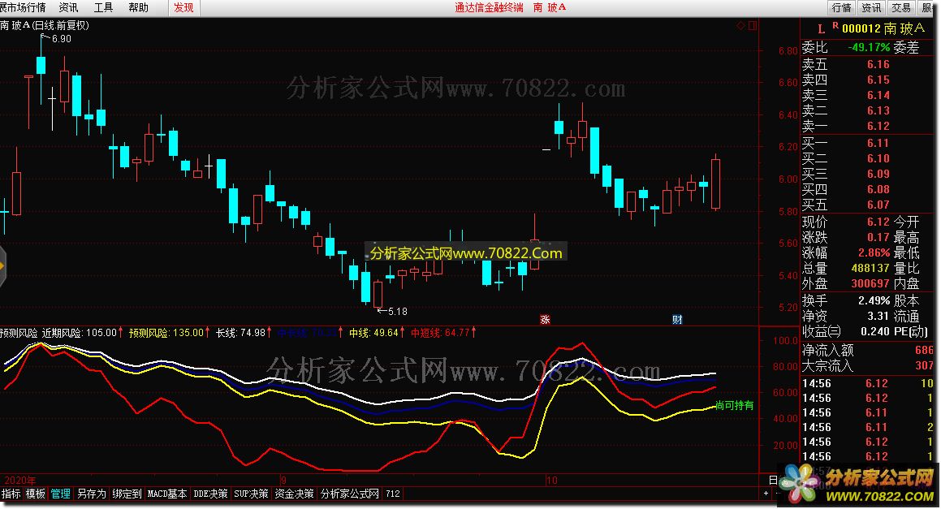Click the 绑定到 bottom tab

click(127, 494)
